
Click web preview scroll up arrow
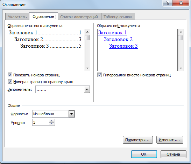pos(181,32)
